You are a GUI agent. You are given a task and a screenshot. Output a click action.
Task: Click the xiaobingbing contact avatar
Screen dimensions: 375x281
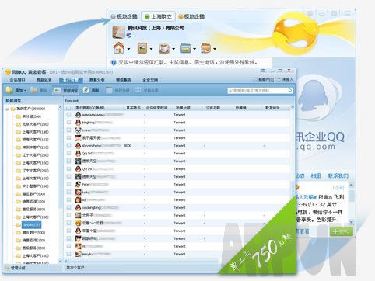(x=78, y=207)
